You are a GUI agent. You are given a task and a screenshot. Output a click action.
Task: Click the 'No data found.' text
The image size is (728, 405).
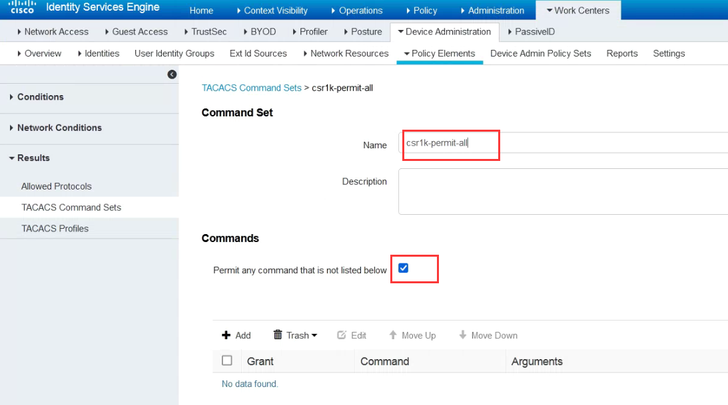coord(250,384)
